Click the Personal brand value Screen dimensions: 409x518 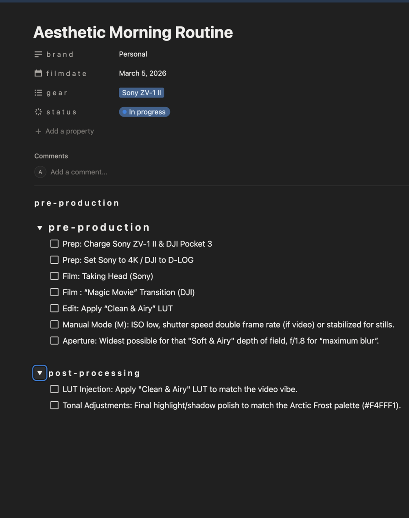(x=133, y=54)
